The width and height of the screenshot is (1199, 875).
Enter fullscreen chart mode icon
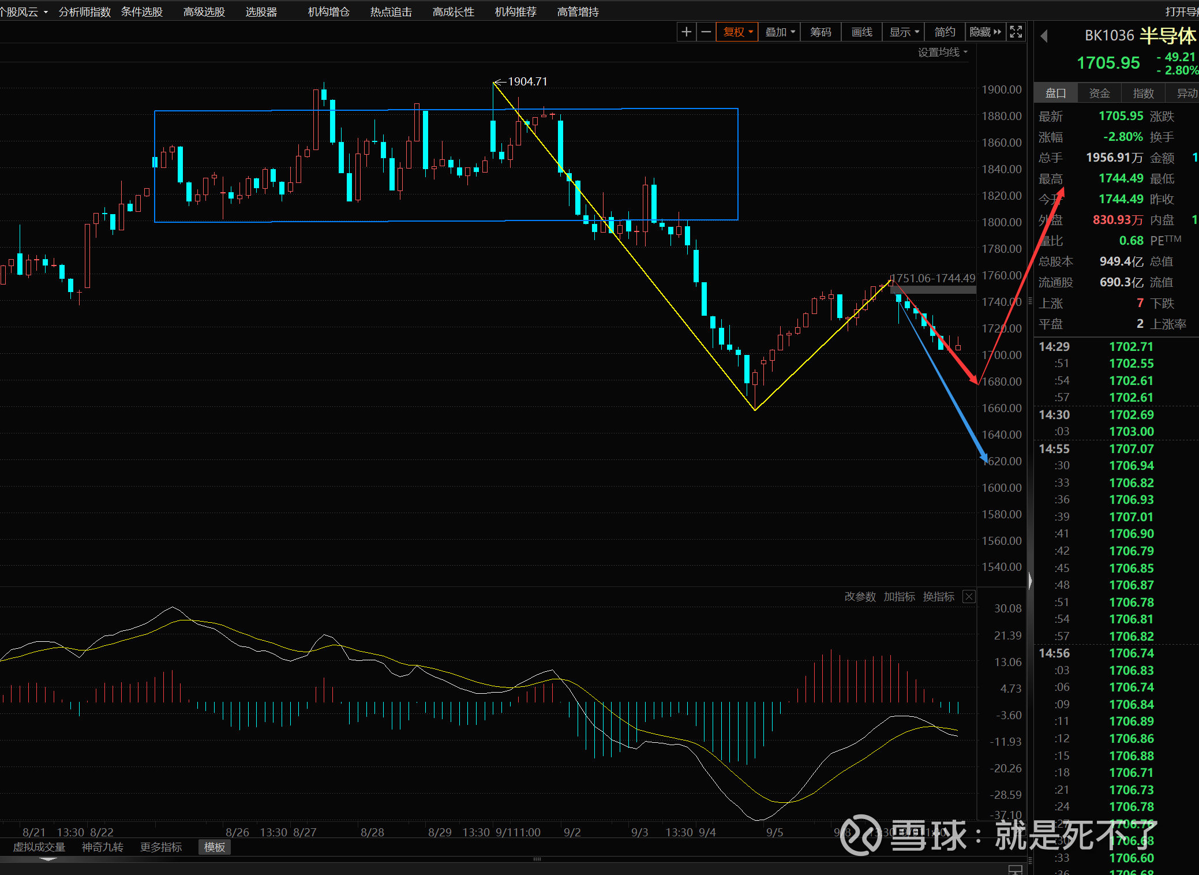(1016, 32)
